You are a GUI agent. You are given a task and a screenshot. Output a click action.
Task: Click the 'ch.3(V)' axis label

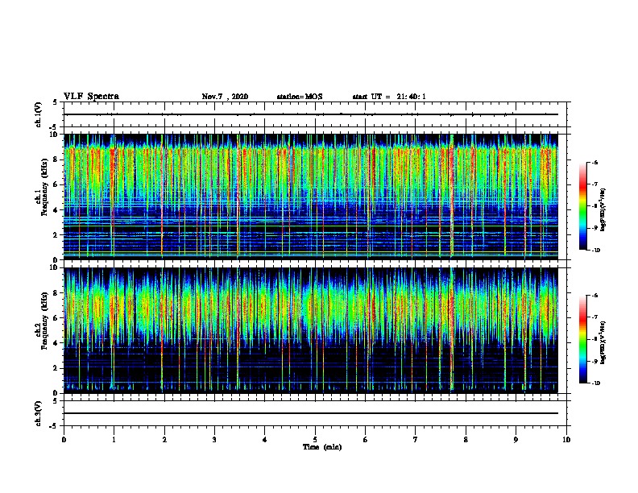point(39,413)
